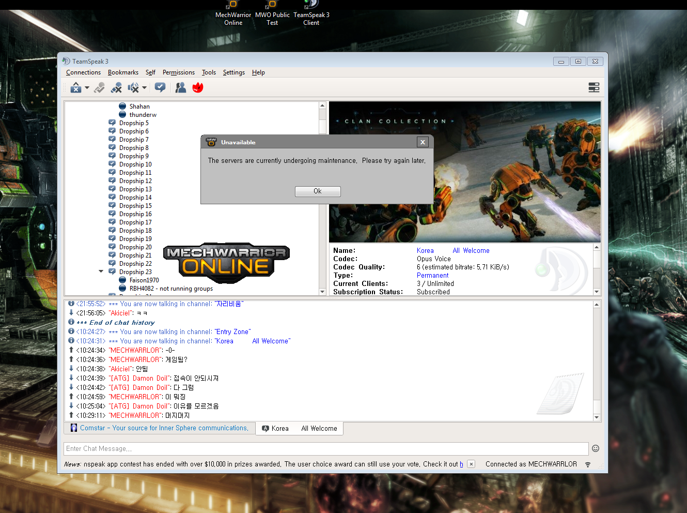The image size is (687, 513).
Task: Select the Dropship 10 channel row
Action: [x=135, y=164]
